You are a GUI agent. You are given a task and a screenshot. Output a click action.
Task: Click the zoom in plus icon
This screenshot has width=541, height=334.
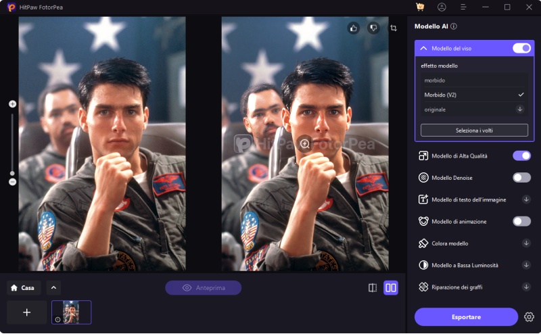[x=12, y=104]
